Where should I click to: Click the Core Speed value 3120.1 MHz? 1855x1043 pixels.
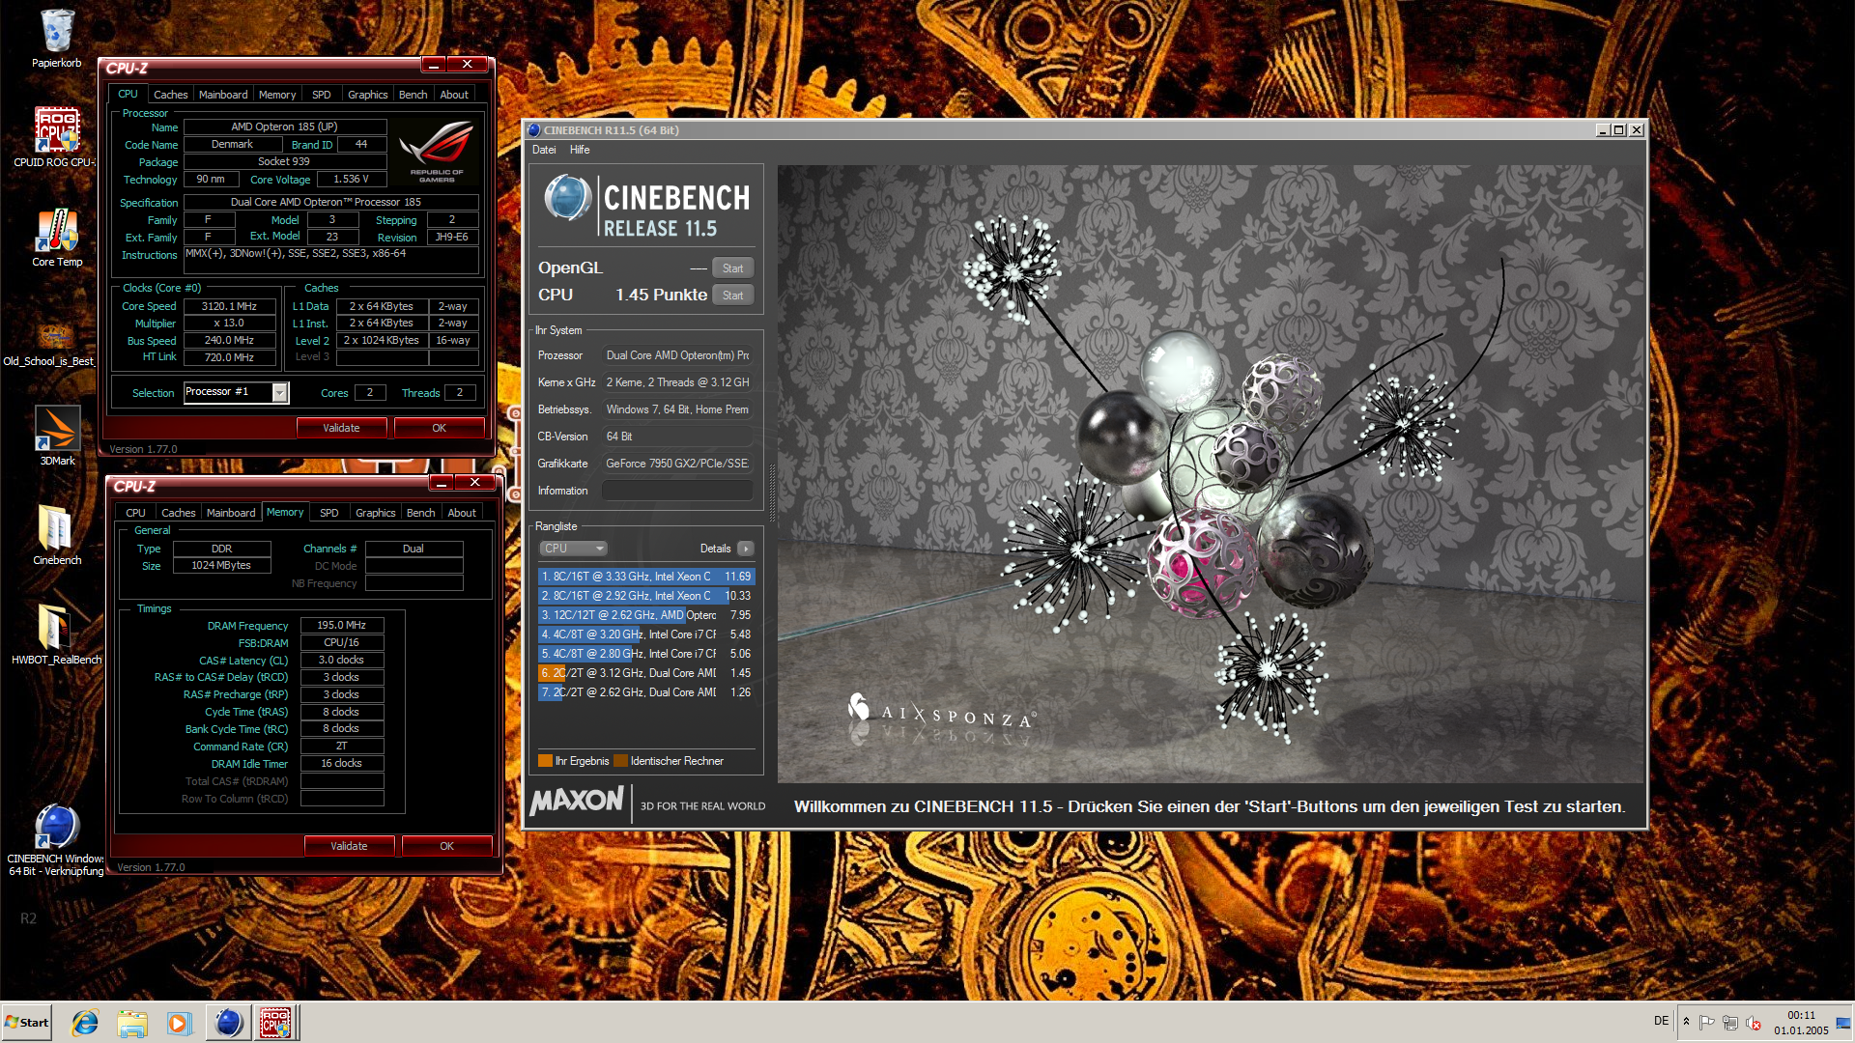(x=230, y=306)
